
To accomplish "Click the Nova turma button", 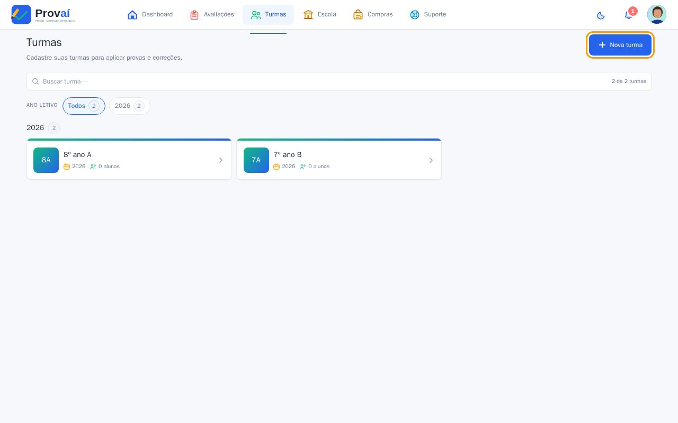I will point(620,45).
